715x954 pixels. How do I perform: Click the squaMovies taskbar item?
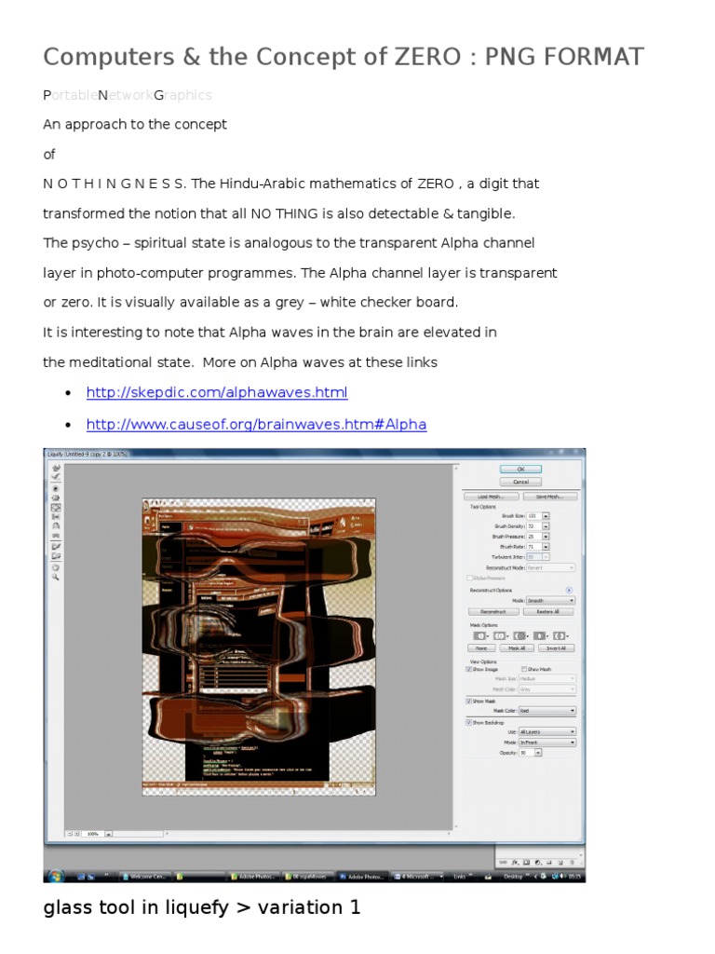pos(307,877)
